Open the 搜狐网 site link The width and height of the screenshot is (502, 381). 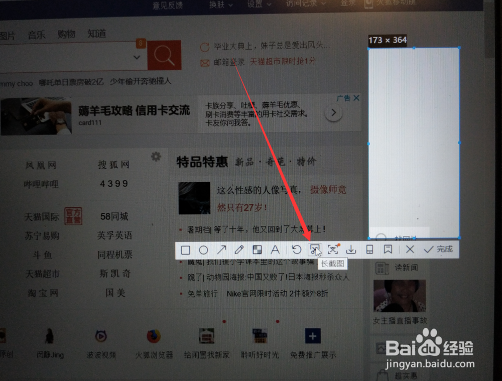point(113,165)
